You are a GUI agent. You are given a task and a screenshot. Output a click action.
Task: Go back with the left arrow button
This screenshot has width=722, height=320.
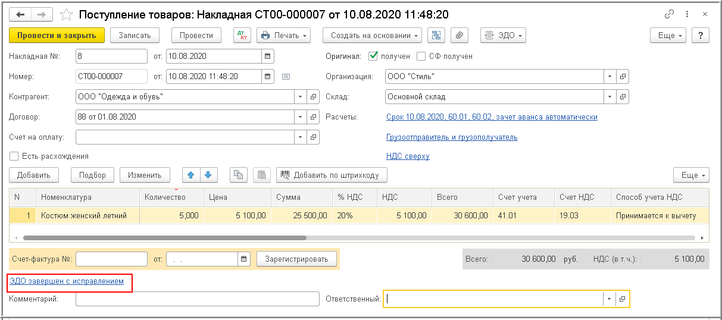(20, 14)
